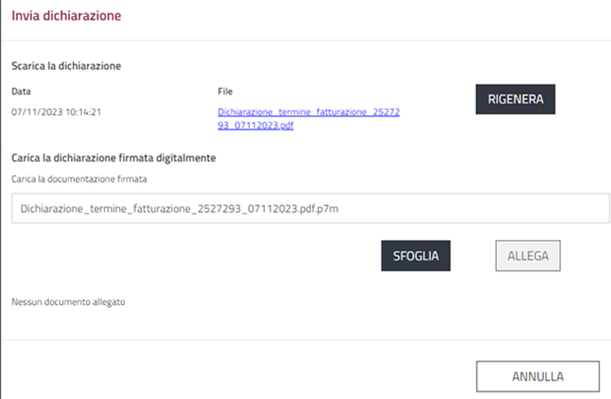Click the separator line above ANNULLA

coord(305,340)
